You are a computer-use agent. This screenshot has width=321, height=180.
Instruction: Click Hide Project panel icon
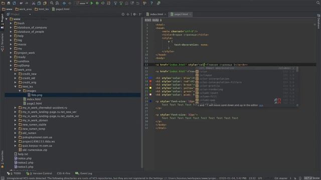point(140,14)
